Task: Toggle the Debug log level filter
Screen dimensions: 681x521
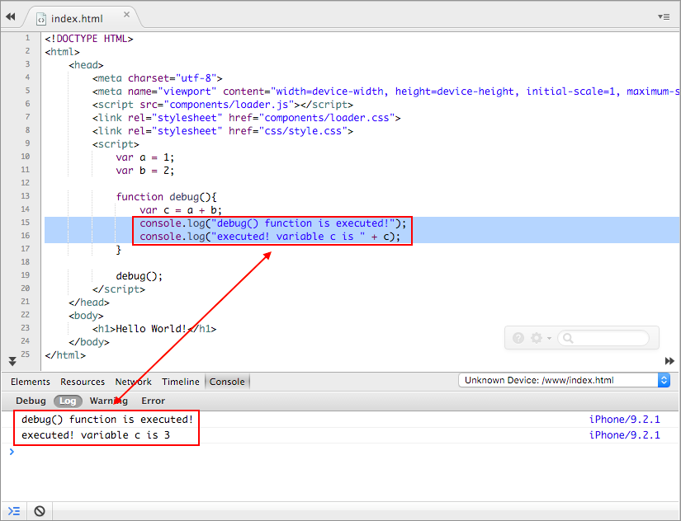Action: 31,401
